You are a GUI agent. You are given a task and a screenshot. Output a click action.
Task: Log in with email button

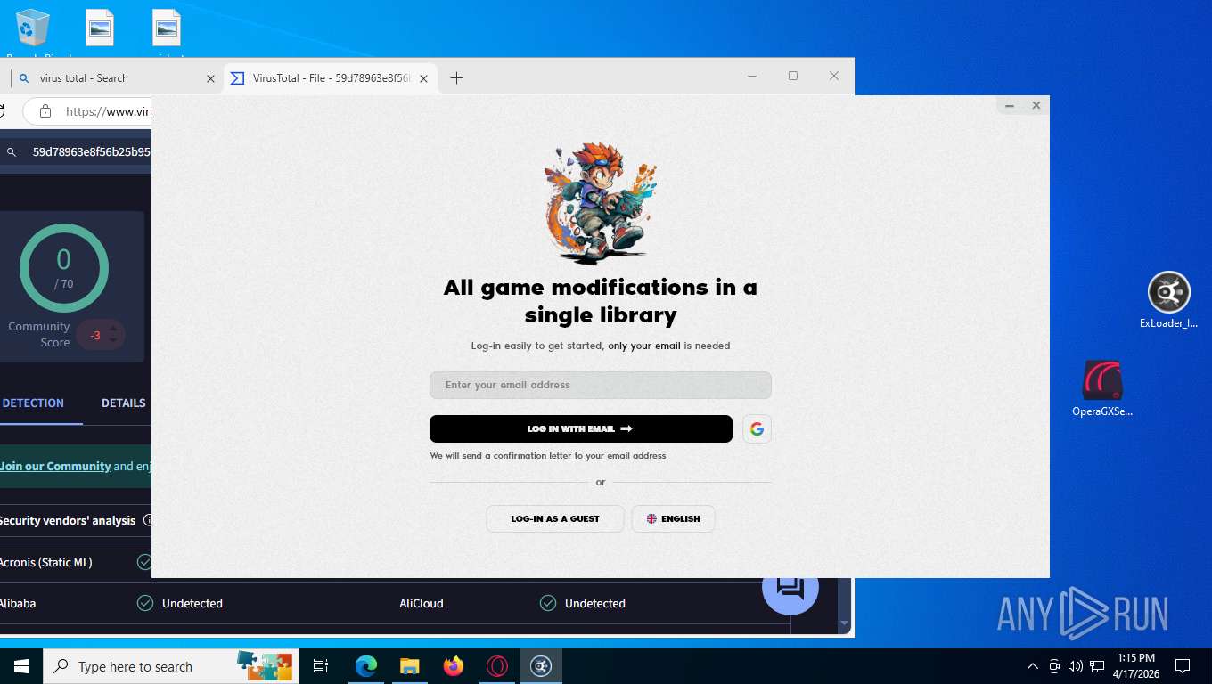pos(581,429)
